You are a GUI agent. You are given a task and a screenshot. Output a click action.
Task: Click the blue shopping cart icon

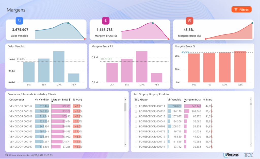pyautogui.click(x=19, y=21)
